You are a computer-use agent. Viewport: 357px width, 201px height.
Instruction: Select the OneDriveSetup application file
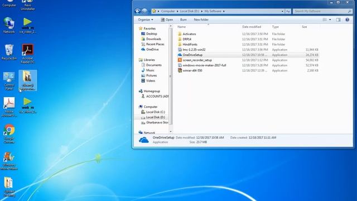248,55
